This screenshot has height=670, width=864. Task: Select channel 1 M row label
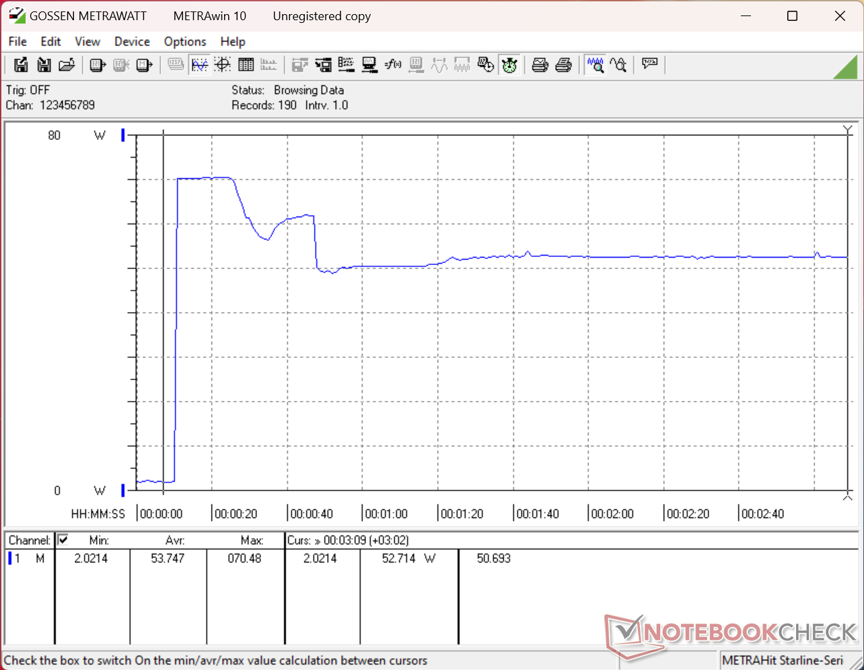coord(27,558)
